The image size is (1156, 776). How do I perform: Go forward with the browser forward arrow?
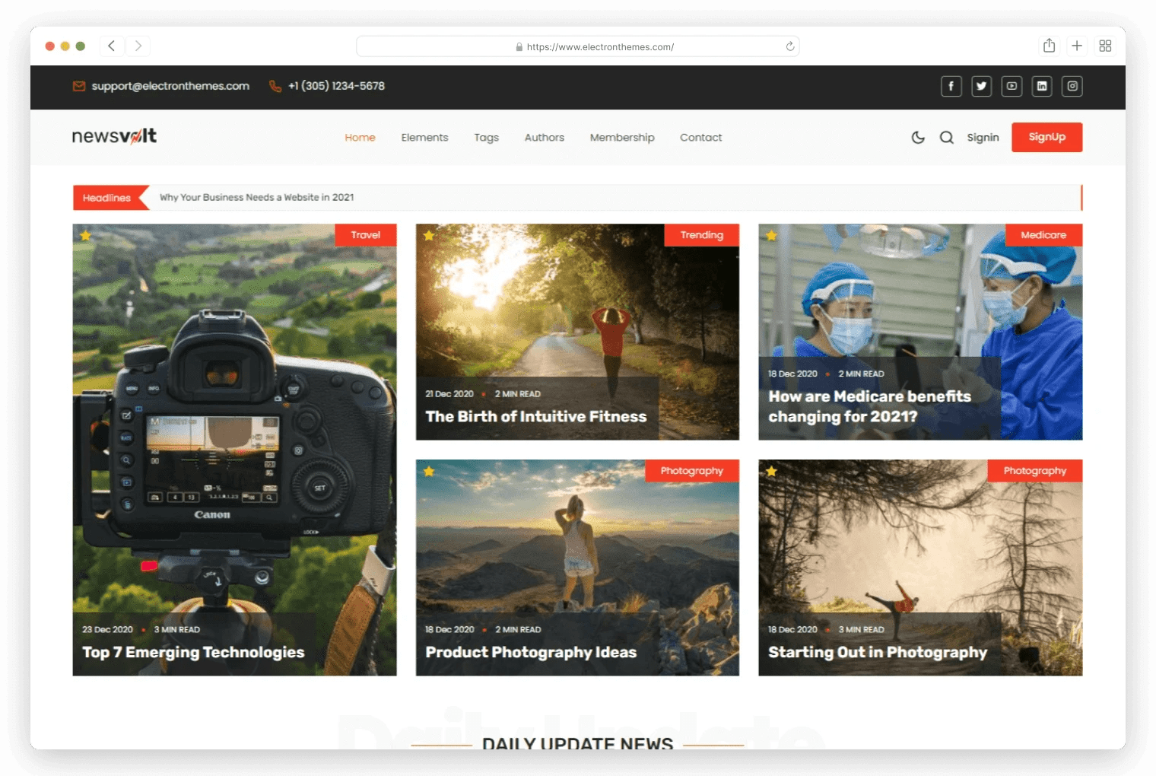138,46
